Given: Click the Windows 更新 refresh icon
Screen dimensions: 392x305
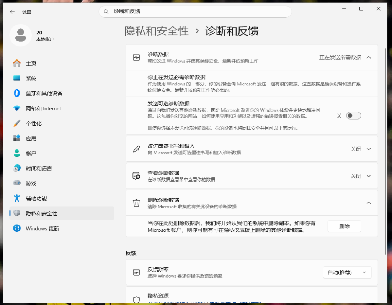Looking at the screenshot, I should (x=17, y=228).
